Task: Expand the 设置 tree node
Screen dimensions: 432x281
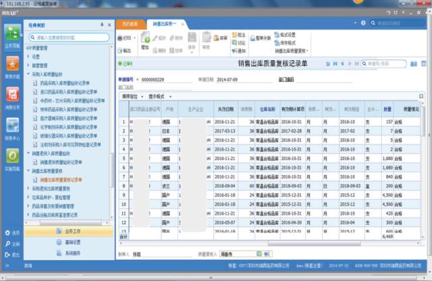Action: pos(28,57)
